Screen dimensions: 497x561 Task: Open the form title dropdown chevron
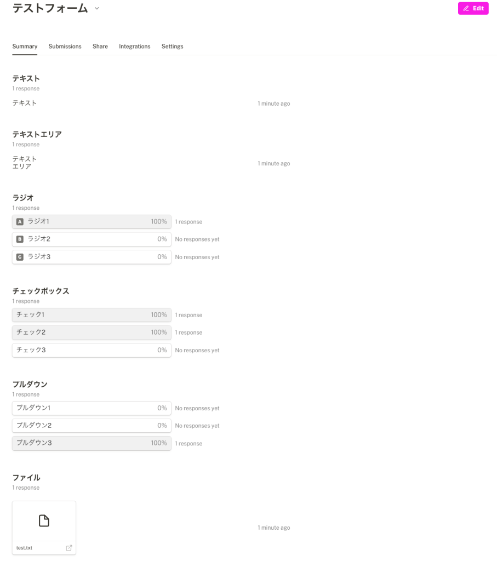[x=96, y=8]
